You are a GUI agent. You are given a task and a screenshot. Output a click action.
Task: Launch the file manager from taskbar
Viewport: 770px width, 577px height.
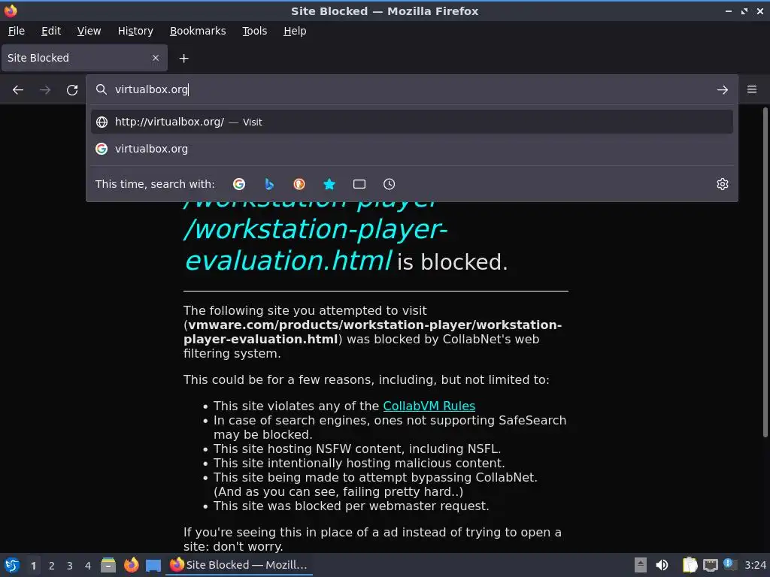tap(108, 565)
